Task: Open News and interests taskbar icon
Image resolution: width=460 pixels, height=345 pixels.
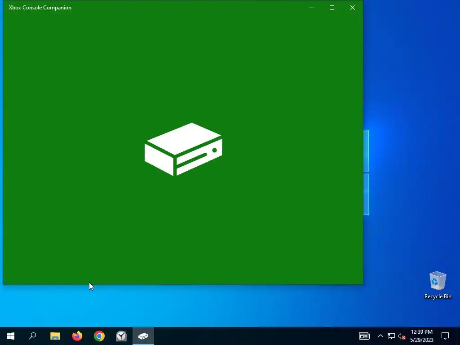Action: click(x=364, y=336)
